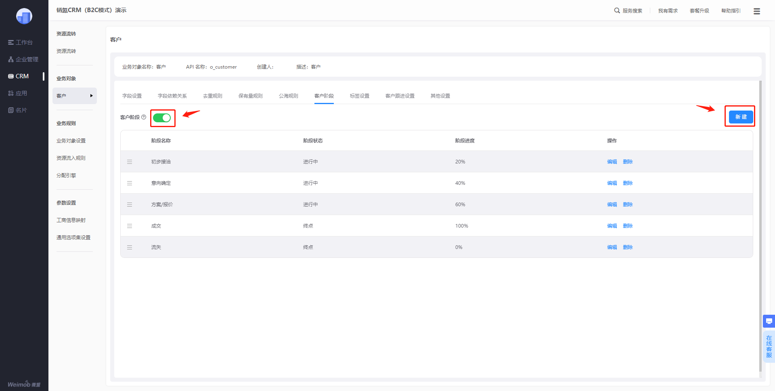Delete the 流失 stage
775x391 pixels.
[628, 247]
